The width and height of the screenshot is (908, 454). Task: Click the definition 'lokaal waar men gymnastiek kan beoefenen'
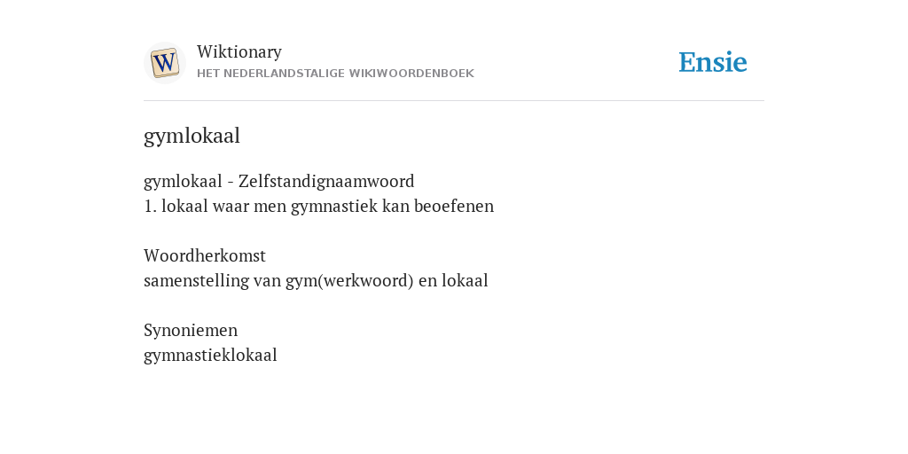coord(328,207)
